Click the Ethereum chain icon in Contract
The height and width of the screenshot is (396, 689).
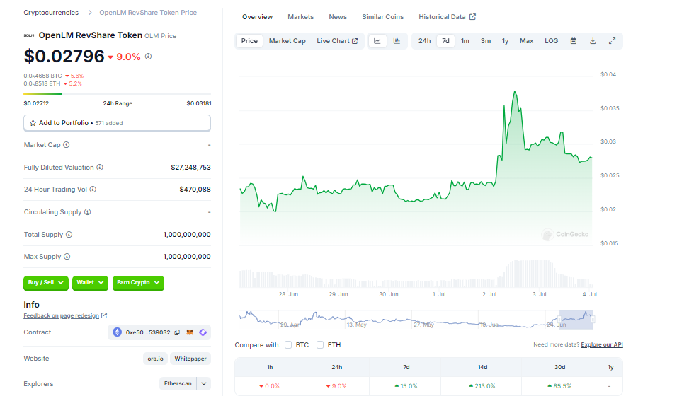[117, 332]
